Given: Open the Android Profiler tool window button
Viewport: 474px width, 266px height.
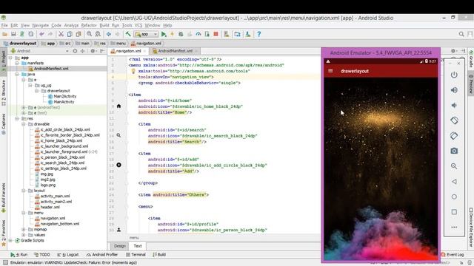Looking at the screenshot, I should pyautogui.click(x=102, y=255).
